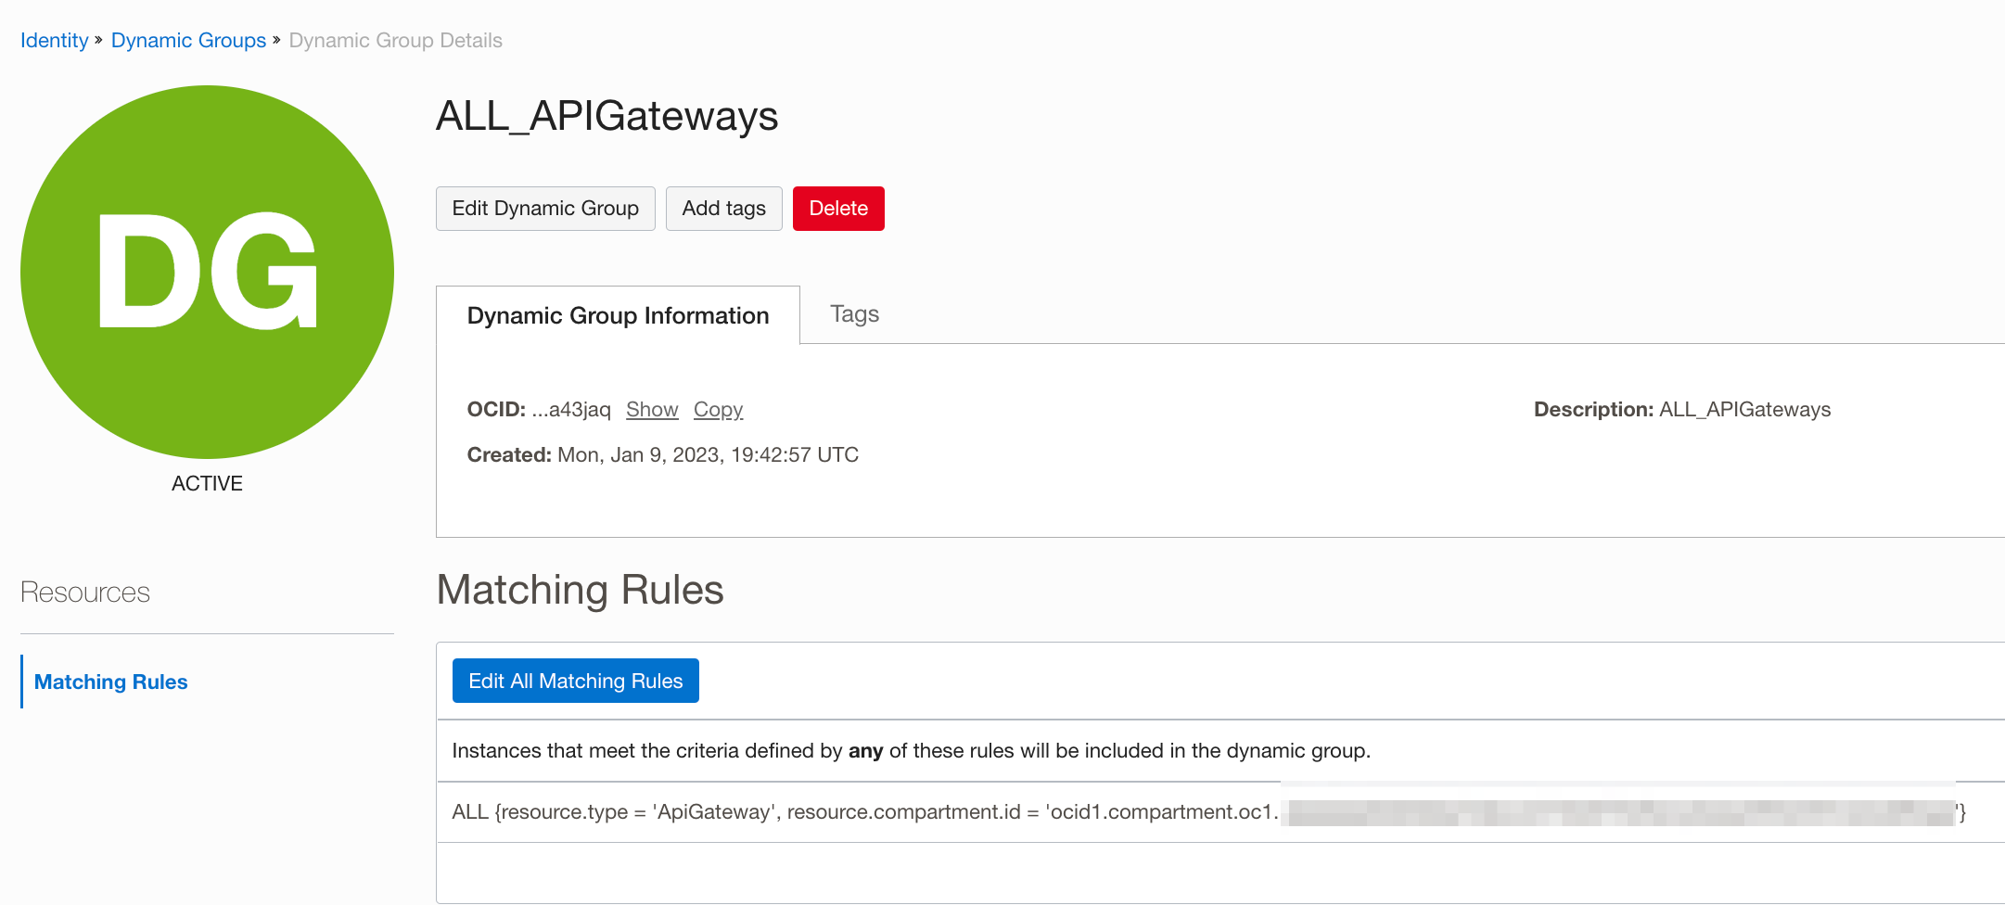Select the Dynamic Group Information tab
This screenshot has width=2005, height=905.
[618, 315]
